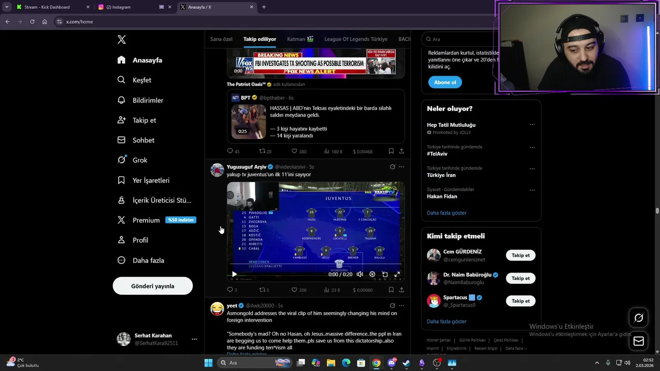Click Daha fazla göster under trends
This screenshot has height=371, width=660.
(x=447, y=213)
